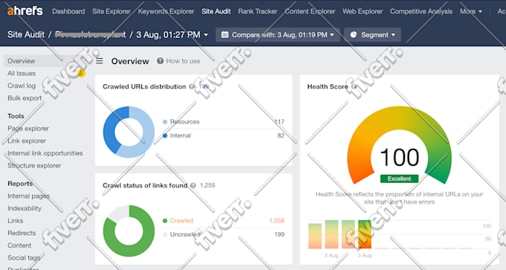Click the Uncrawled count 199

pyautogui.click(x=280, y=234)
